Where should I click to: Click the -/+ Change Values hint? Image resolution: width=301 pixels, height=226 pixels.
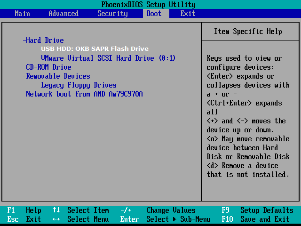[x=158, y=210]
